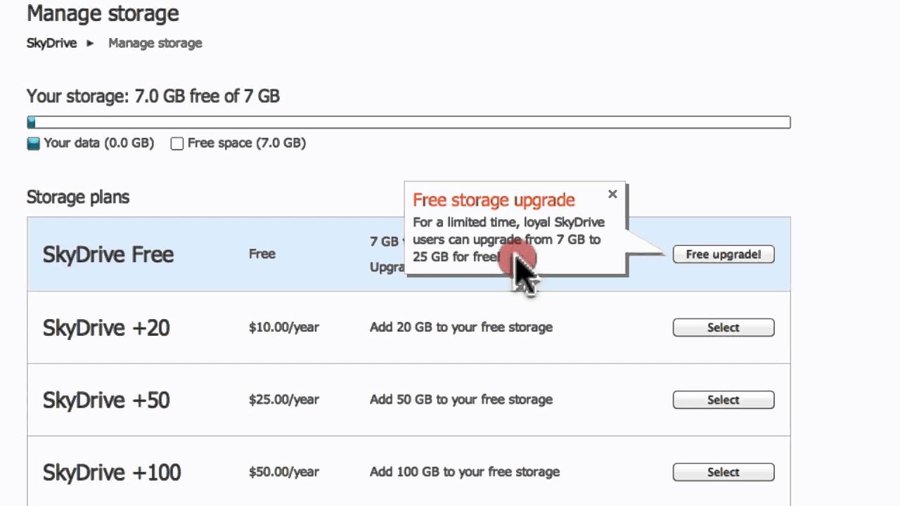
Task: Select the SkyDrive +100 plan
Action: click(x=724, y=472)
